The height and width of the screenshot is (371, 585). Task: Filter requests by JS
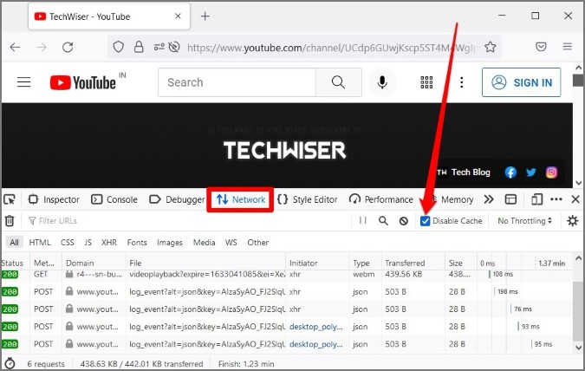[88, 242]
